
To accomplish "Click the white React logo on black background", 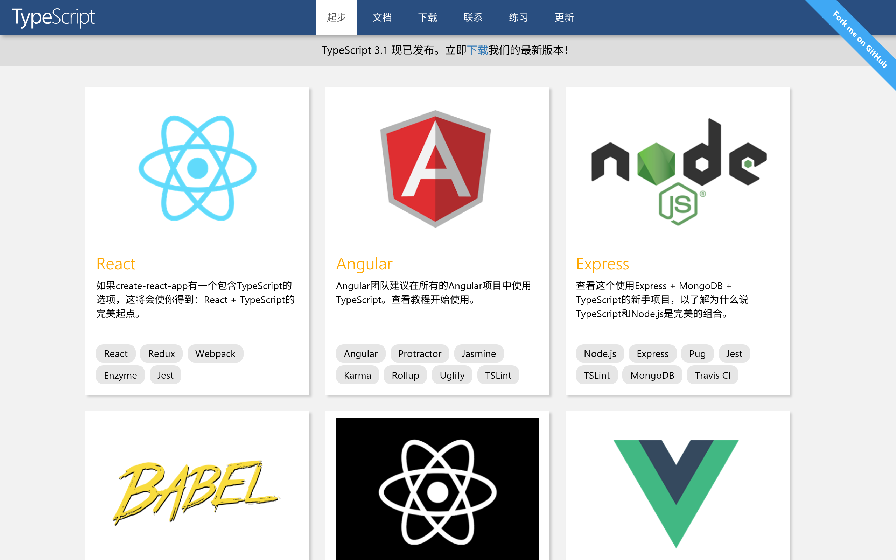I will (x=437, y=489).
